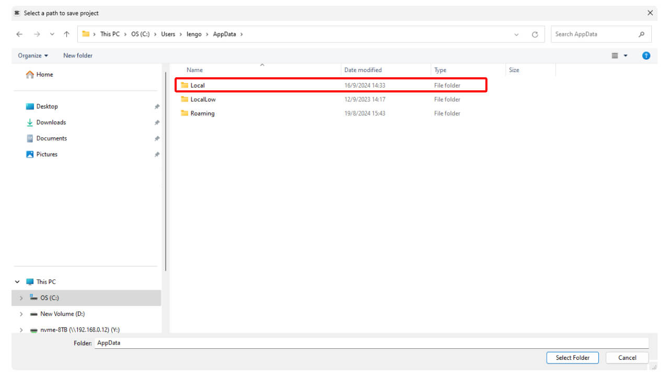Close the Select a path dialog
Viewport: 669px width, 376px height.
[650, 13]
